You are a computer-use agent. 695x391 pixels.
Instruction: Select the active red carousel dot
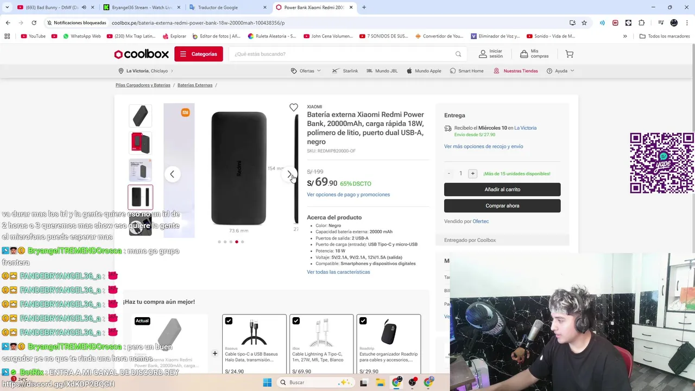[236, 242]
